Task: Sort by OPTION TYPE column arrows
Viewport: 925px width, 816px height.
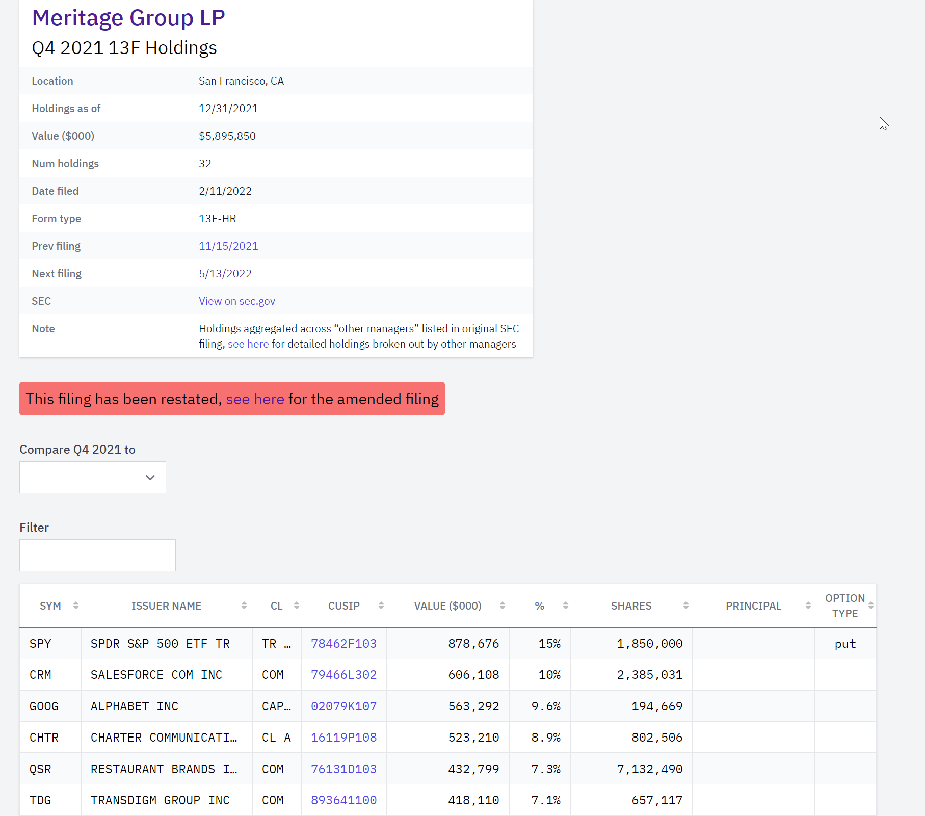Action: (871, 606)
